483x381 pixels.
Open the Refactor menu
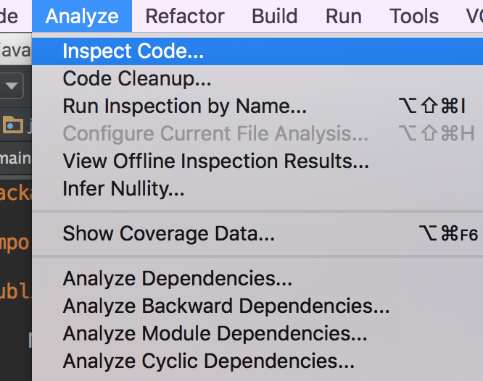pyautogui.click(x=185, y=16)
